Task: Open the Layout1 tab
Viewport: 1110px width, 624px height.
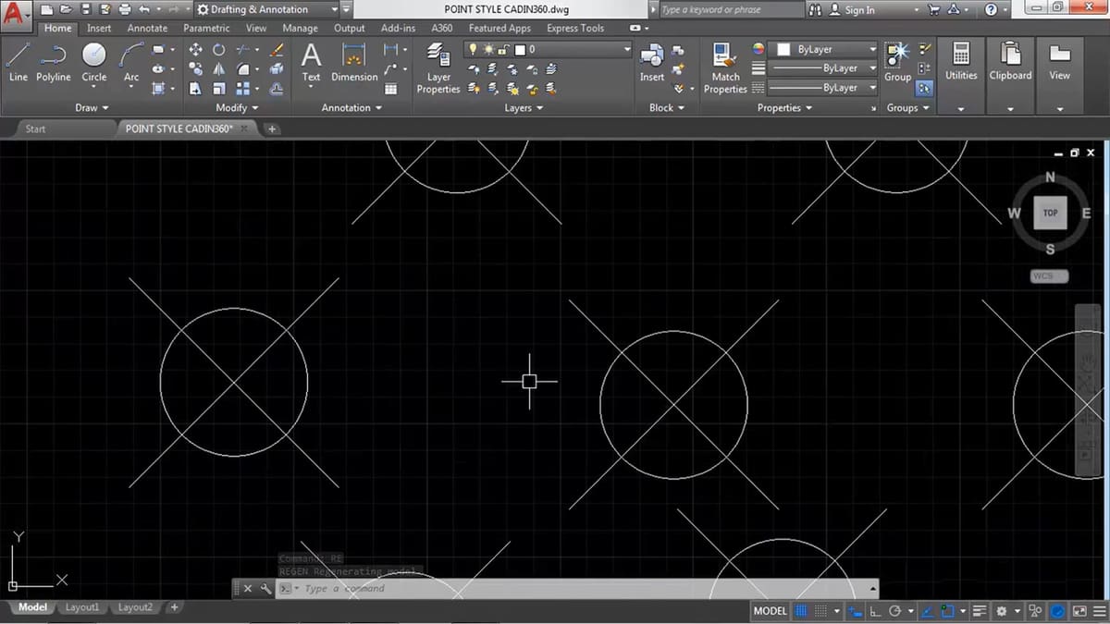Action: tap(81, 607)
